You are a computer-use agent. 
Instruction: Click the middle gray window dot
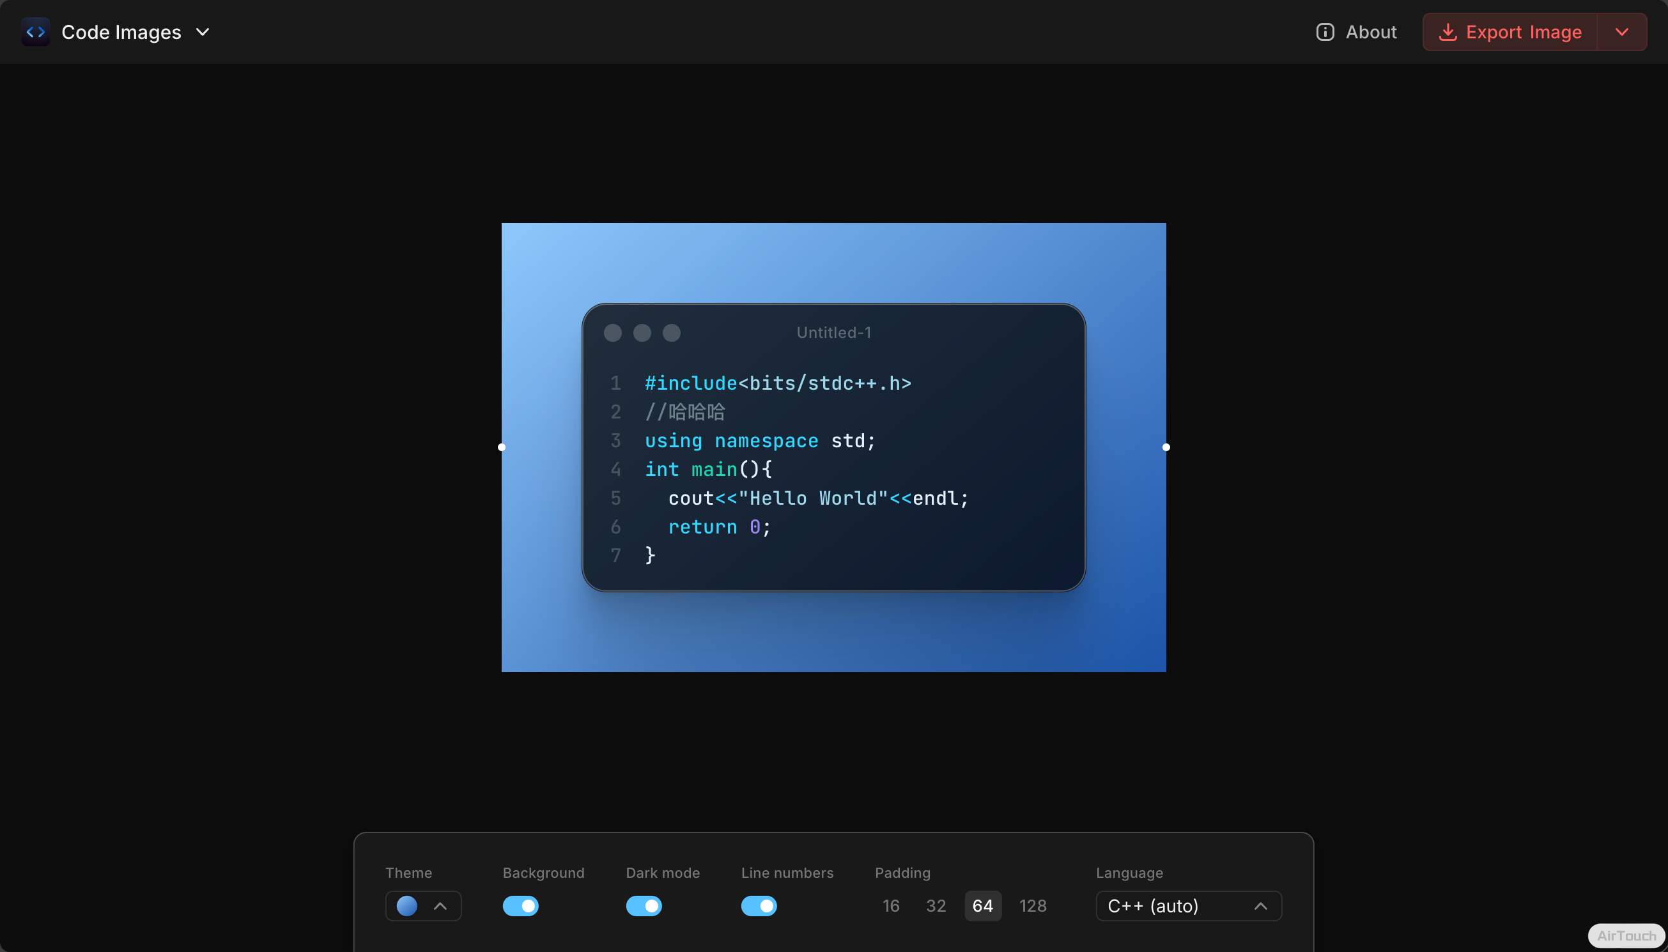click(x=642, y=333)
